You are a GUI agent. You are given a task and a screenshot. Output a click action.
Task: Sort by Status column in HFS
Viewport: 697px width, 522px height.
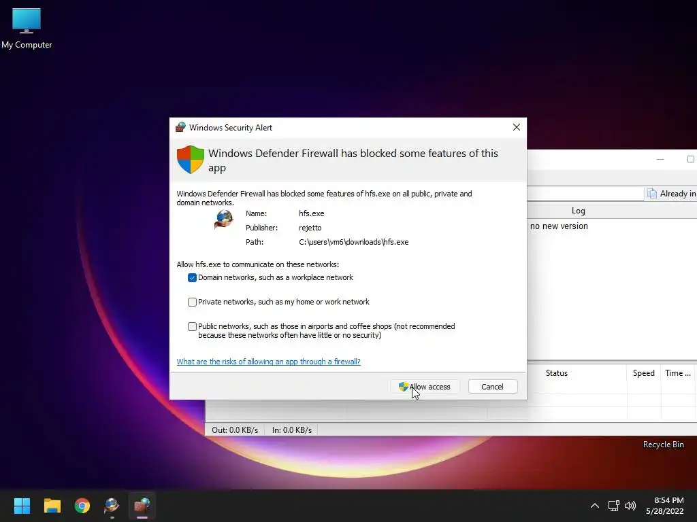click(557, 373)
